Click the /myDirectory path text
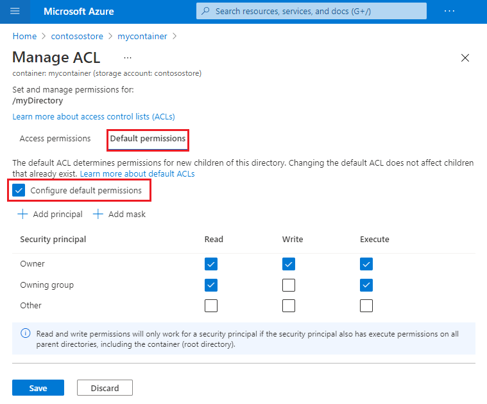Viewport: 487px width, 404px height. point(38,101)
